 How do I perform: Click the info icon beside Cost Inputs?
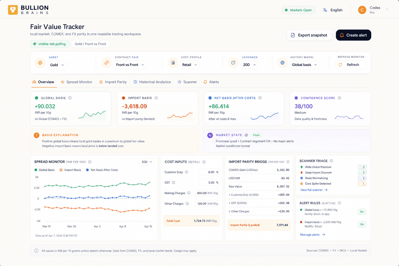tap(204, 162)
